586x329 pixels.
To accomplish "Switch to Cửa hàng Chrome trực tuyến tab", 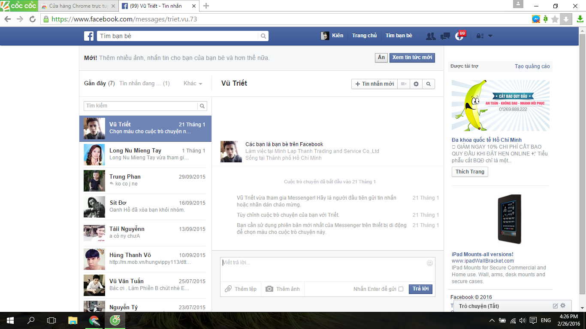I will pos(78,6).
